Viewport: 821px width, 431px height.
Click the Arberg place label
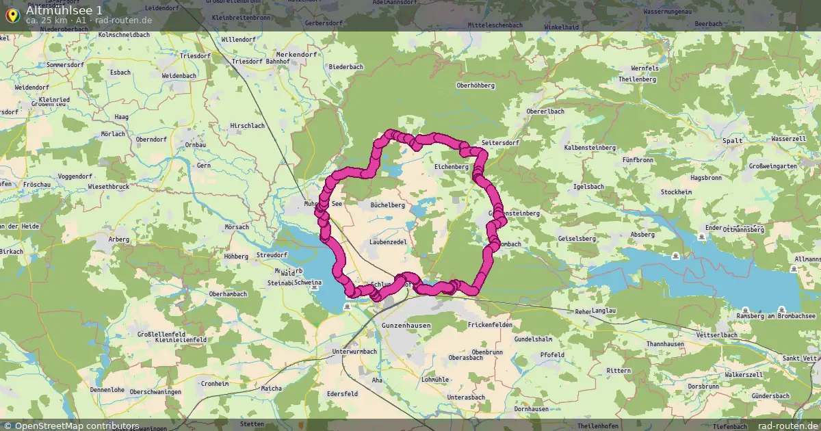pos(118,239)
